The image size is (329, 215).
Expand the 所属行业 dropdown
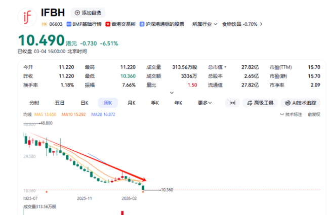(204, 24)
